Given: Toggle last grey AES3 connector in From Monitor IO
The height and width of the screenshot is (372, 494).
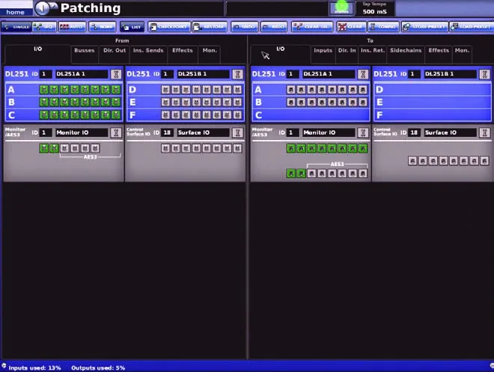Looking at the screenshot, I should [x=95, y=148].
